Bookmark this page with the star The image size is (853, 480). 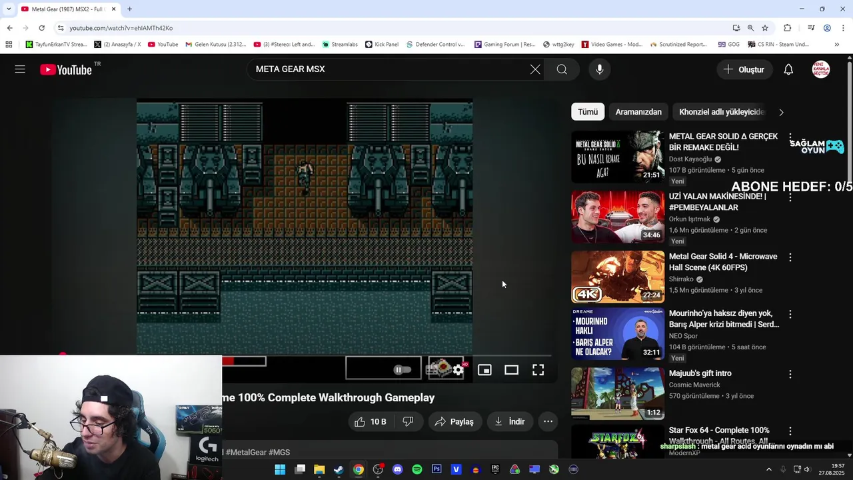tap(765, 28)
